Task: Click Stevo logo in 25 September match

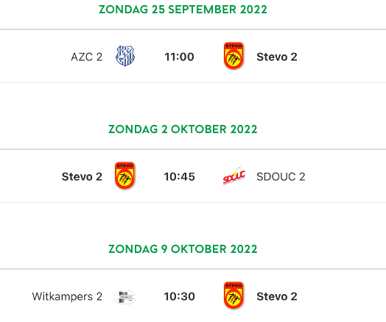Action: (x=234, y=56)
